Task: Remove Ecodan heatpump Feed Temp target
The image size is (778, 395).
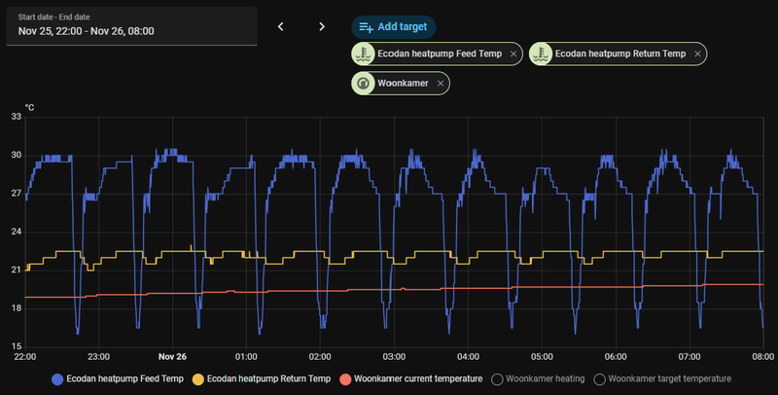Action: 513,54
